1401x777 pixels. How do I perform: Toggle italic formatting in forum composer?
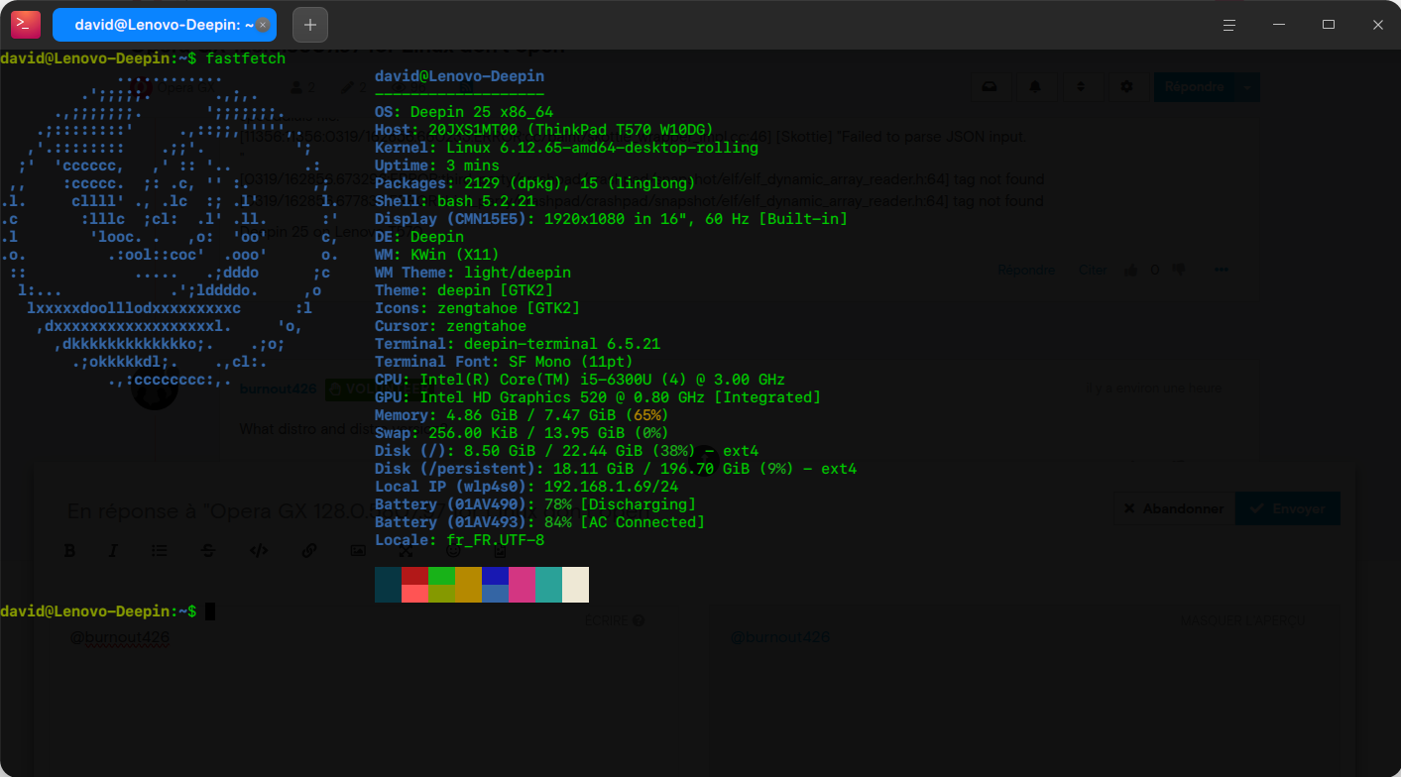[113, 551]
